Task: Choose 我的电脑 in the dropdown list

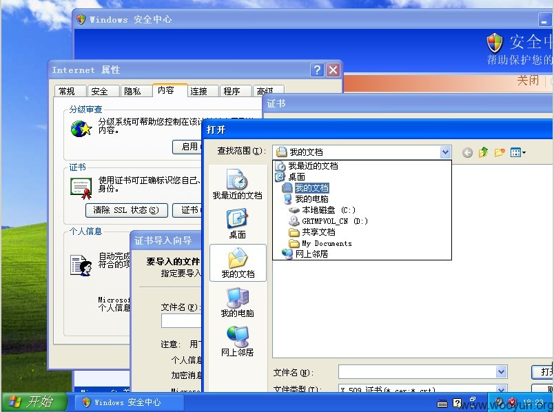Action: pos(306,199)
